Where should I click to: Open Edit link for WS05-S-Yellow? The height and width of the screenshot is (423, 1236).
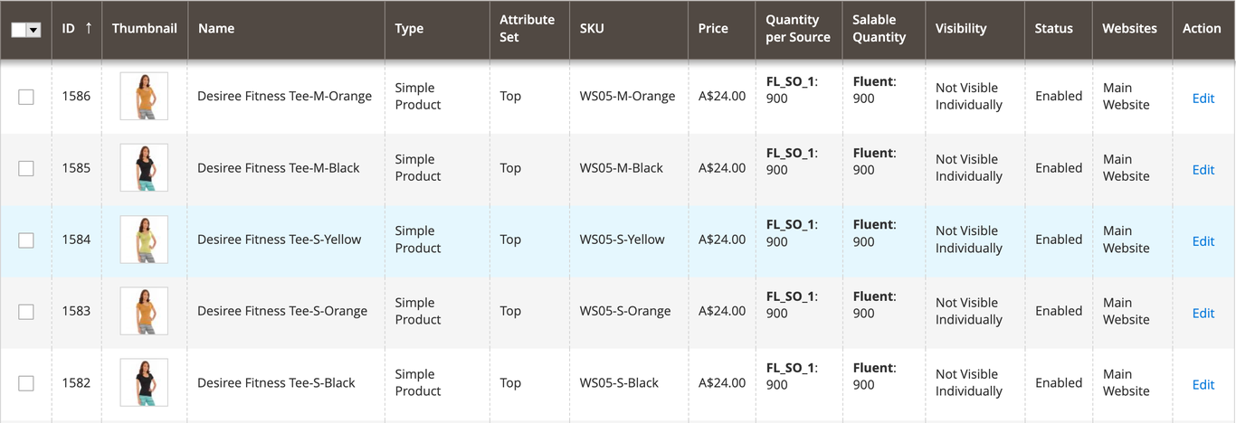pos(1203,240)
